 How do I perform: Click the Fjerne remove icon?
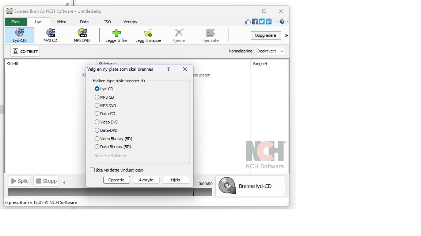pyautogui.click(x=179, y=35)
